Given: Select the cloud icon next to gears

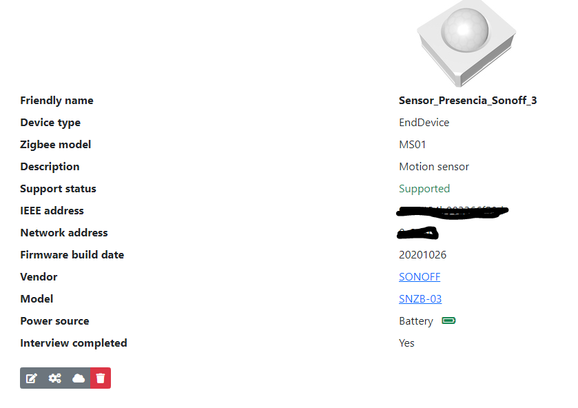Looking at the screenshot, I should [x=79, y=378].
